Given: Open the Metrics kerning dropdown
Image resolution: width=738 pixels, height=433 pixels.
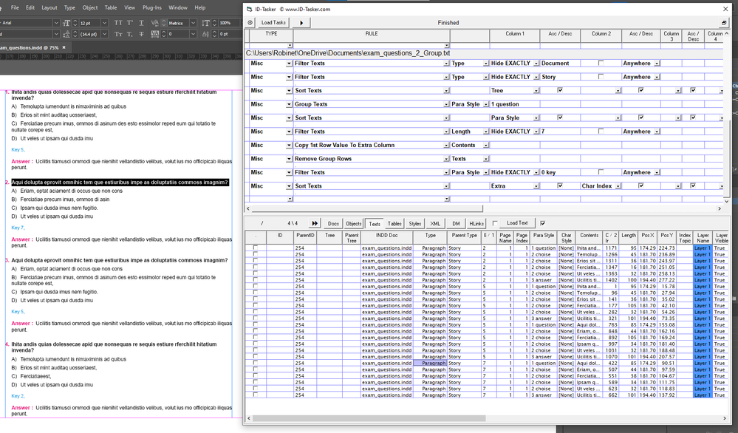Looking at the screenshot, I should (193, 23).
